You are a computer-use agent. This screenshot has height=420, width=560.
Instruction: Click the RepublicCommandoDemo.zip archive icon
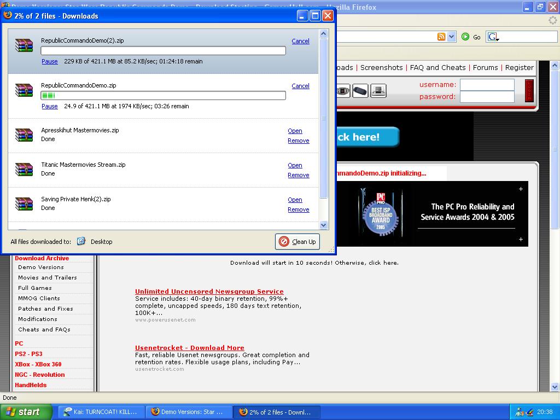pos(24,90)
